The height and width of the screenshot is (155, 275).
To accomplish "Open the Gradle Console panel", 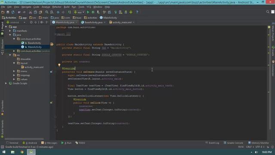I will coord(233,143).
